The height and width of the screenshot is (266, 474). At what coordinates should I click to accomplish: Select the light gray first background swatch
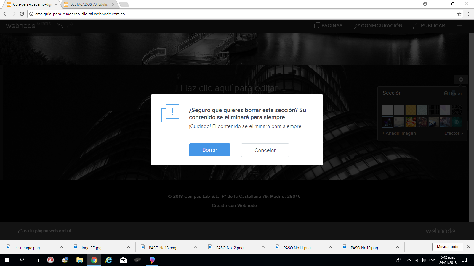coord(387,110)
